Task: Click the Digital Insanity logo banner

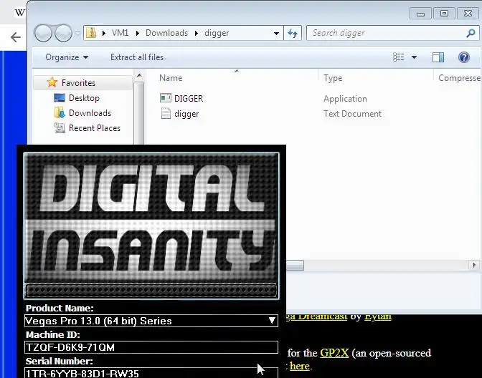Action: [x=151, y=226]
